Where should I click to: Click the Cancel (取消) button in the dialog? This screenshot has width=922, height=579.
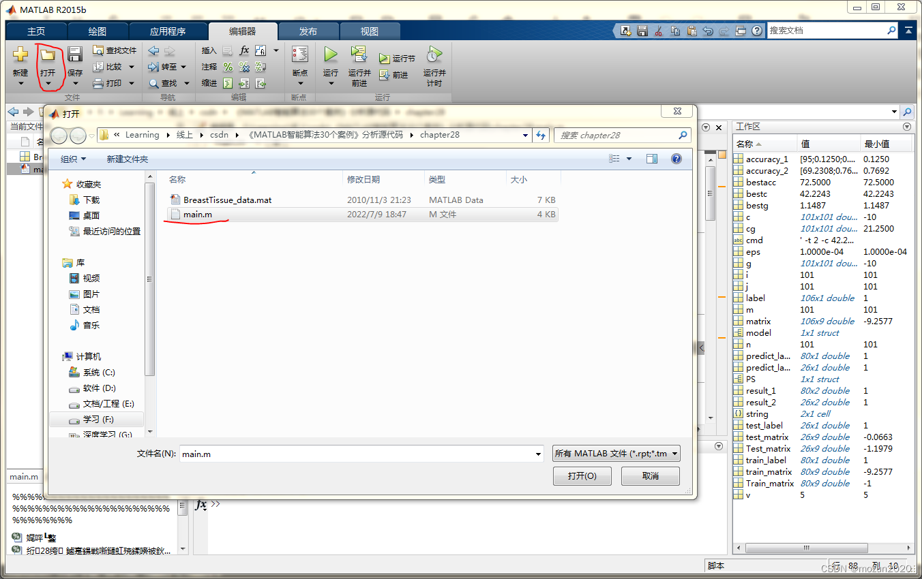click(651, 476)
